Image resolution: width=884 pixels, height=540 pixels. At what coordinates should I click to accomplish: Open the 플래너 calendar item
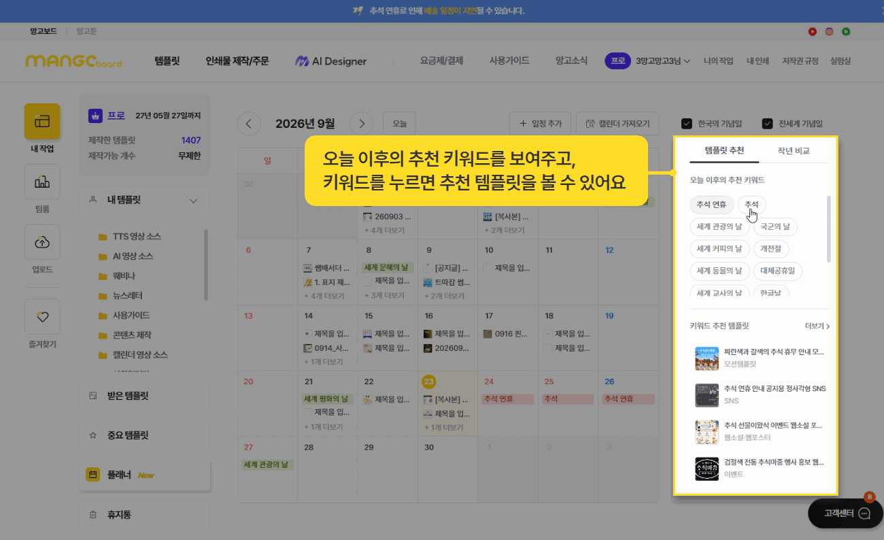point(145,475)
